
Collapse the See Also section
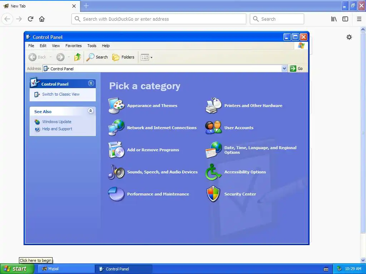pos(90,111)
